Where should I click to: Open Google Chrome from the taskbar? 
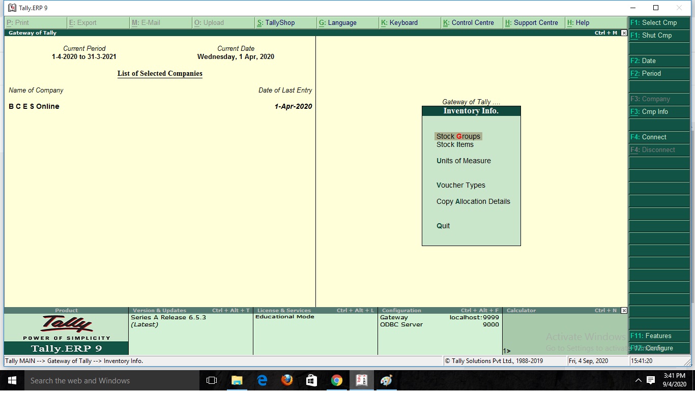tap(336, 380)
